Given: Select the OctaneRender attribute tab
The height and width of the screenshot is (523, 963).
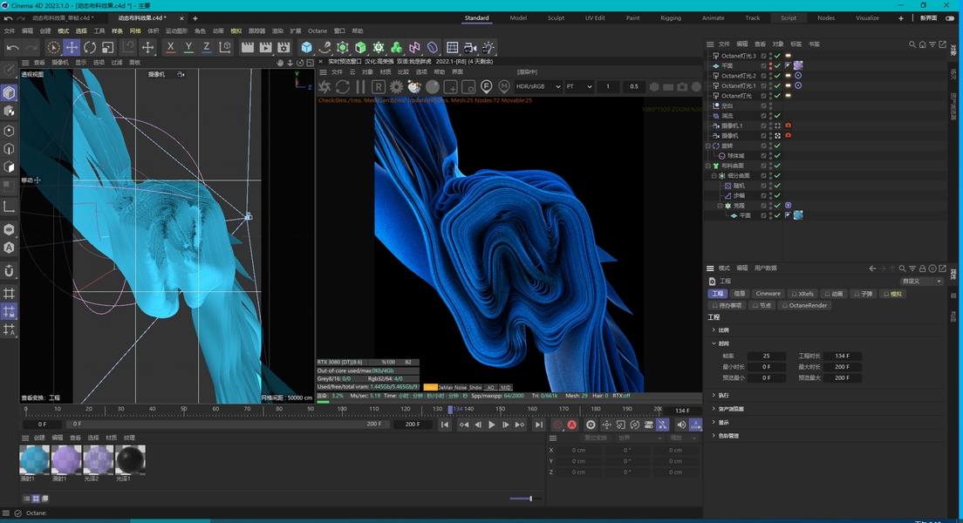Looking at the screenshot, I should pos(804,305).
